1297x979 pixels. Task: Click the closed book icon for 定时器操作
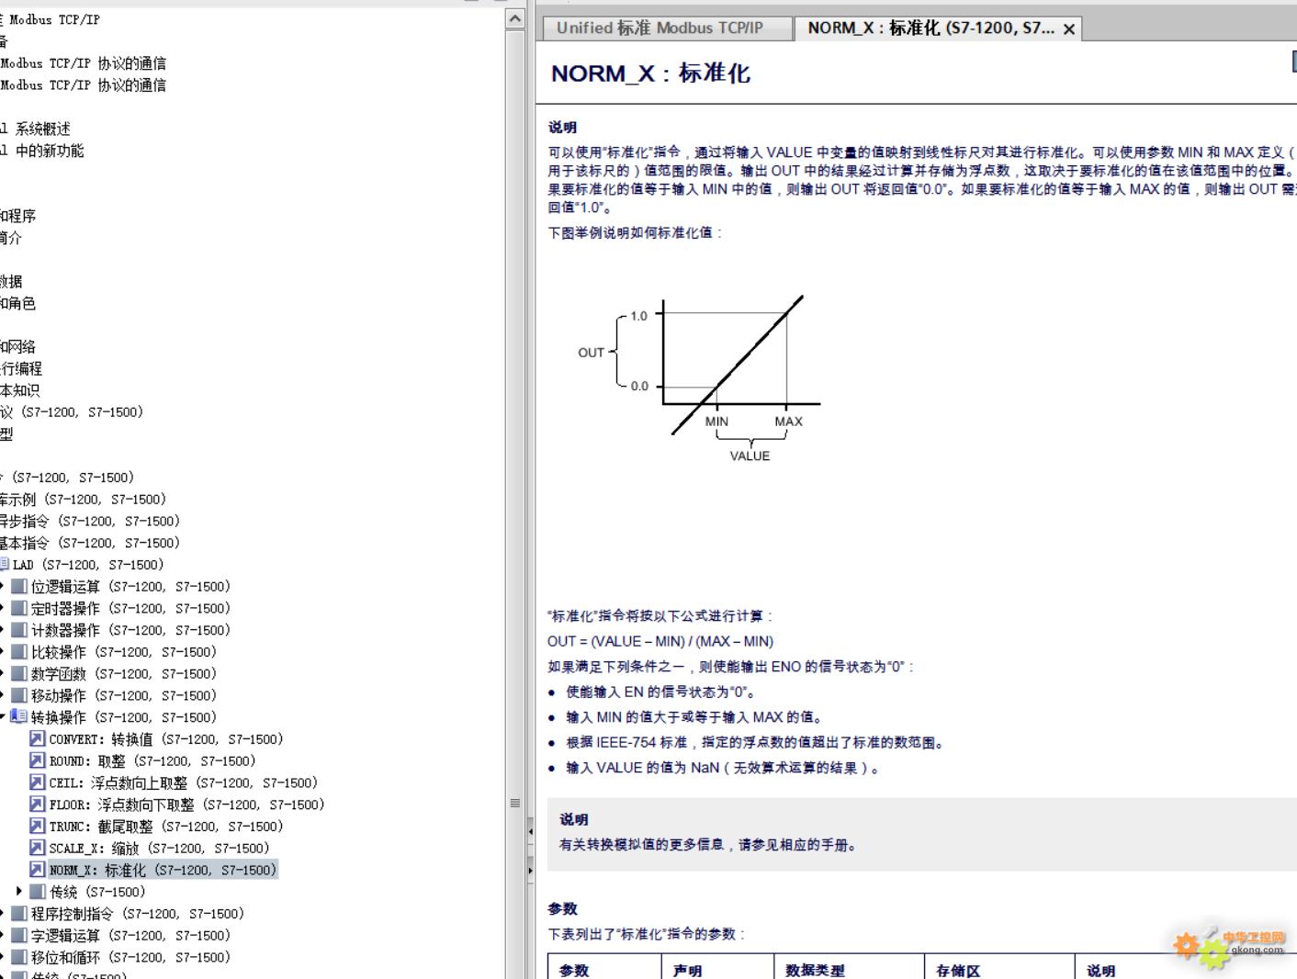pos(18,608)
